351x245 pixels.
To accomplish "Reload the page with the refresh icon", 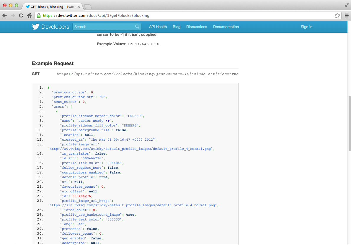I will (21, 15).
